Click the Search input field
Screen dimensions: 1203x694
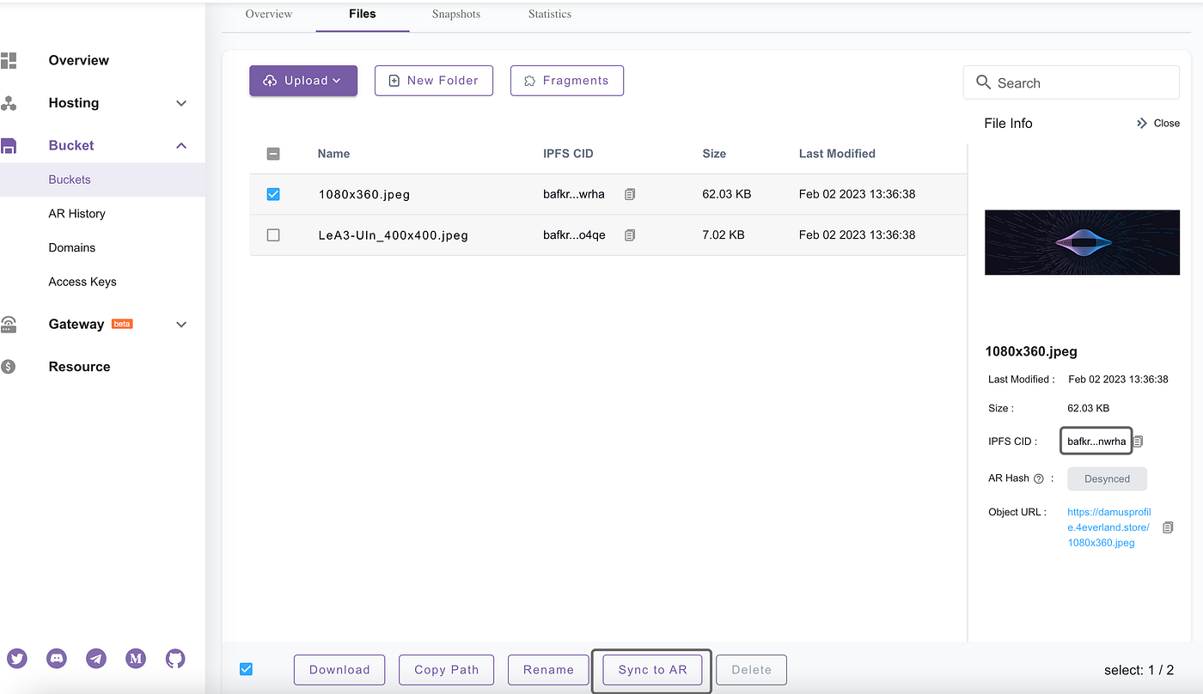click(x=1072, y=82)
